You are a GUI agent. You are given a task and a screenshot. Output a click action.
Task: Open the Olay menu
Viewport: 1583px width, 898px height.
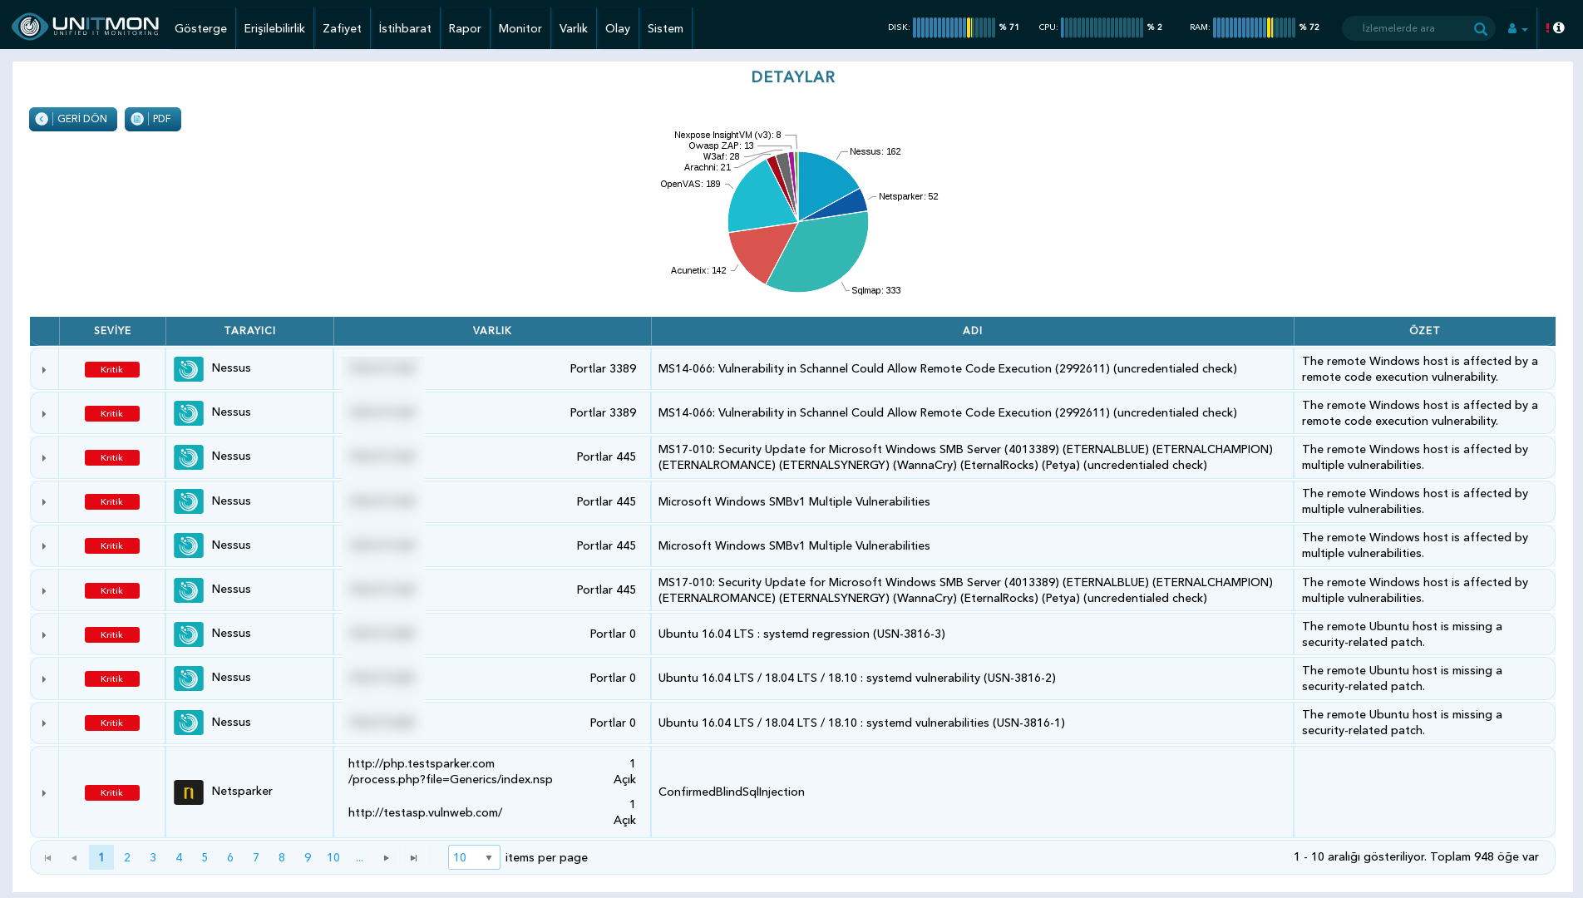pos(618,28)
